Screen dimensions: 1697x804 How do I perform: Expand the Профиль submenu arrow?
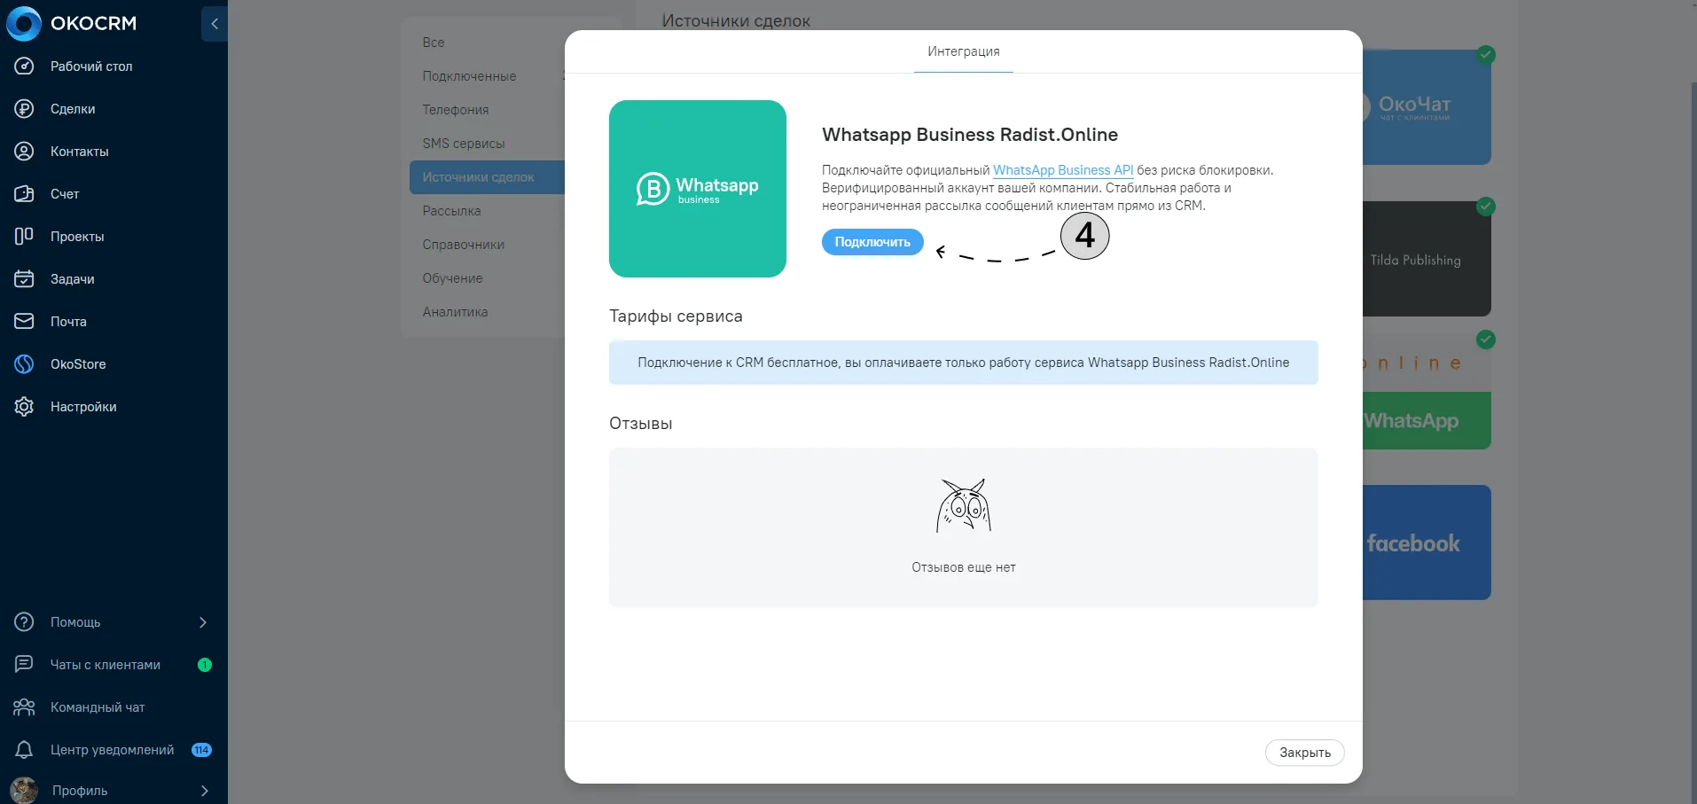point(205,791)
